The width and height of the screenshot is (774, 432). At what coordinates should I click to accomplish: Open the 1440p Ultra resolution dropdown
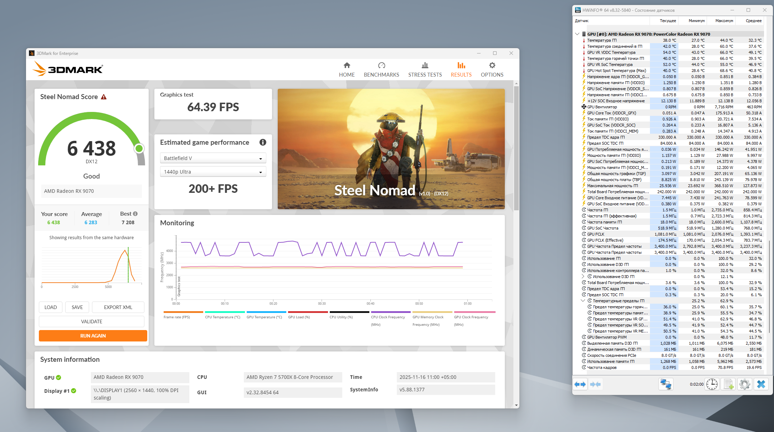(x=213, y=172)
